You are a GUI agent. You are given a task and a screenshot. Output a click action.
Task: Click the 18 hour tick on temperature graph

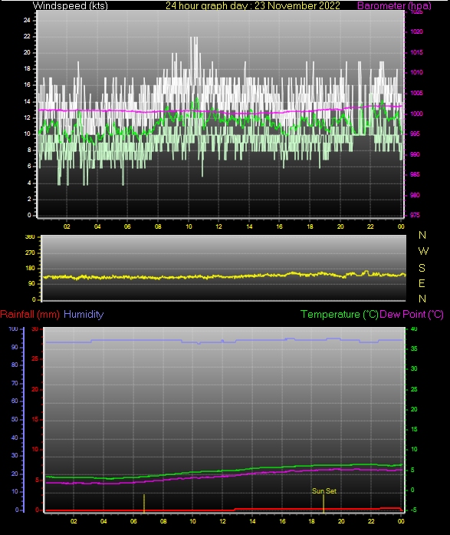(x=312, y=521)
